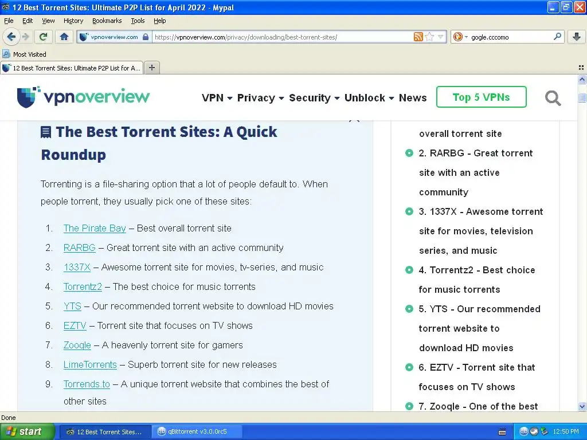The height and width of the screenshot is (440, 587).
Task: Open the Edit menu
Action: (28, 21)
